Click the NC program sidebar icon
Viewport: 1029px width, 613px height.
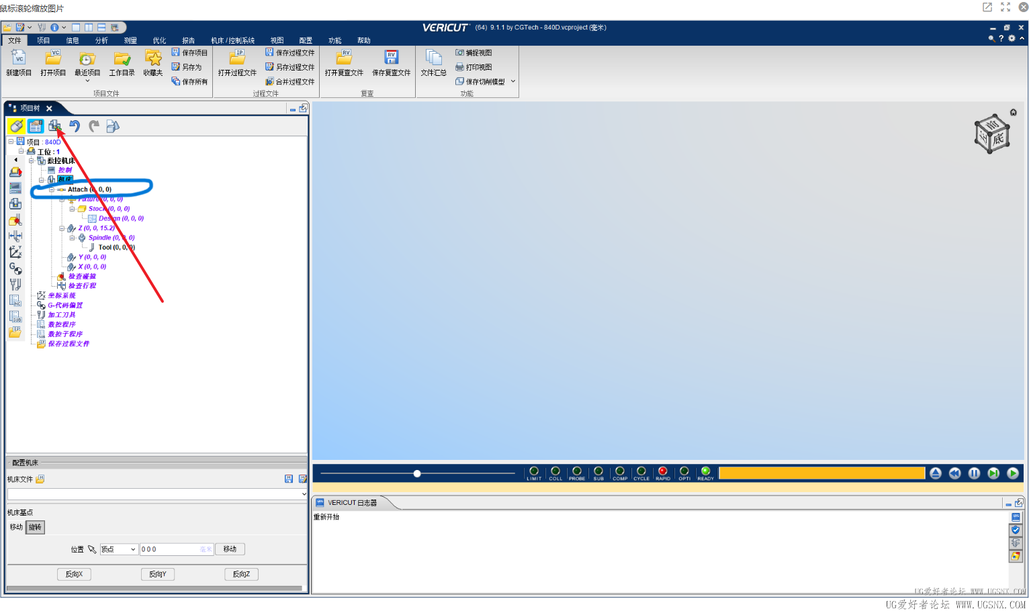point(15,300)
